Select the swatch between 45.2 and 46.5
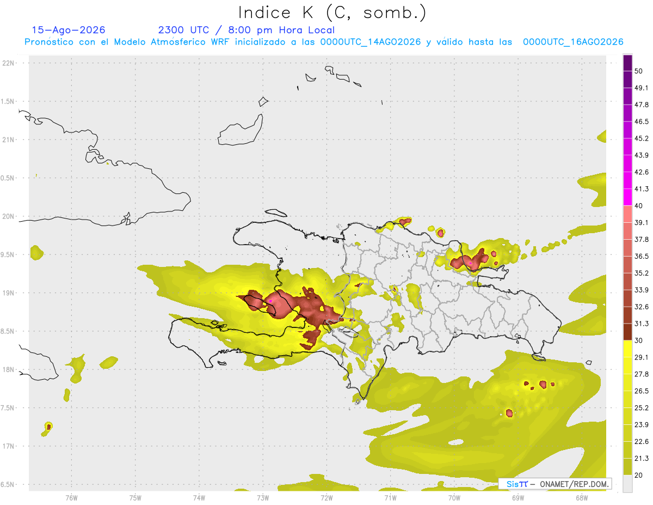Screen dimensions: 653x505 [x=627, y=130]
